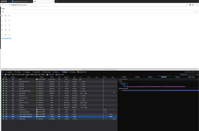Viewport: 199px width, 131px height.
Task: Enable the XHR request filter
Action: coord(19,75)
